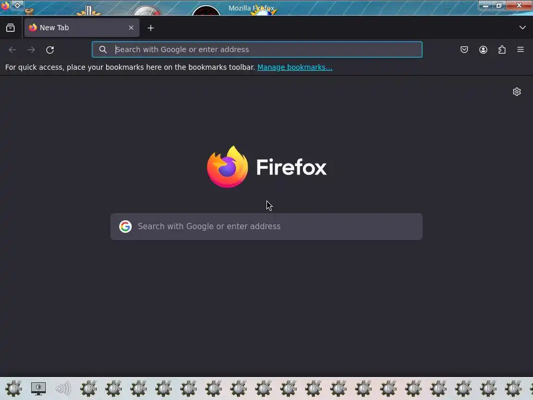Focus the address bar search field
Image resolution: width=533 pixels, height=400 pixels.
pyautogui.click(x=257, y=49)
